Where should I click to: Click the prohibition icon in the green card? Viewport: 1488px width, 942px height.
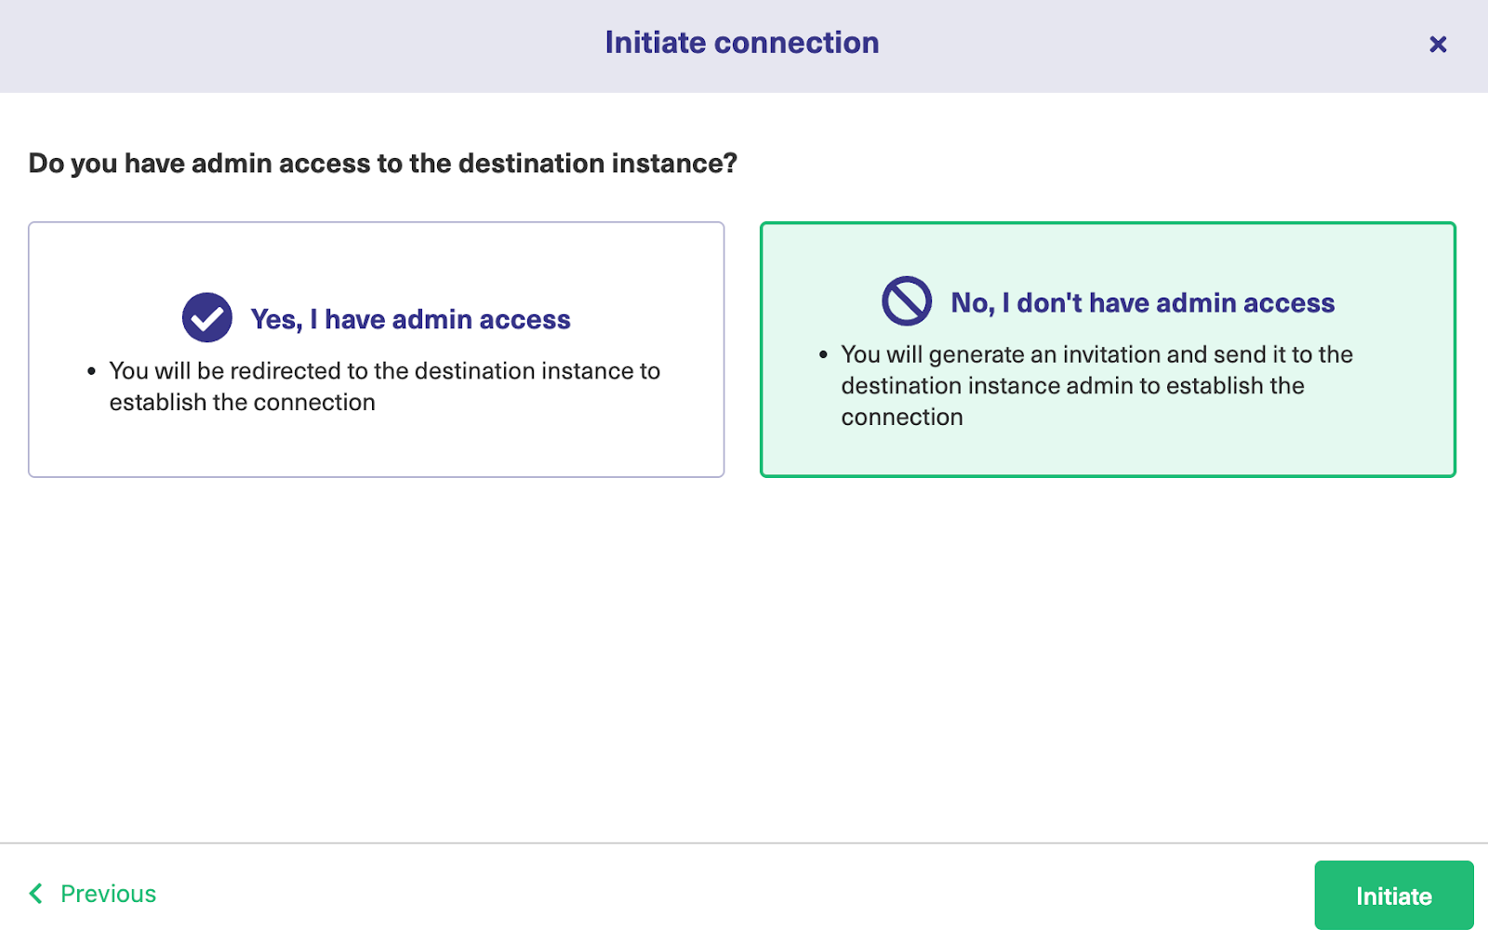(x=906, y=300)
